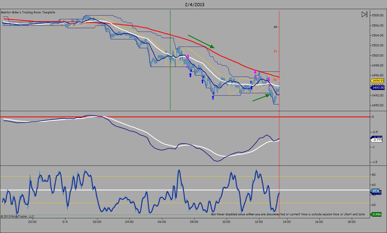The height and width of the screenshot is (233, 387).
Task: Click the 1508.00 price axis label
Action: (x=378, y=15)
